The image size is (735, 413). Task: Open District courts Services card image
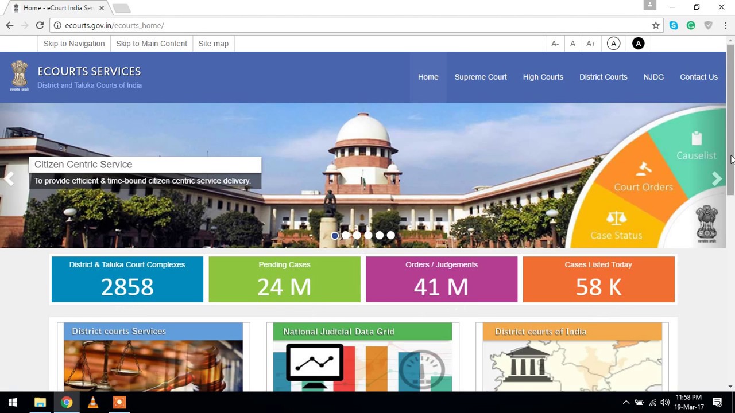click(153, 357)
